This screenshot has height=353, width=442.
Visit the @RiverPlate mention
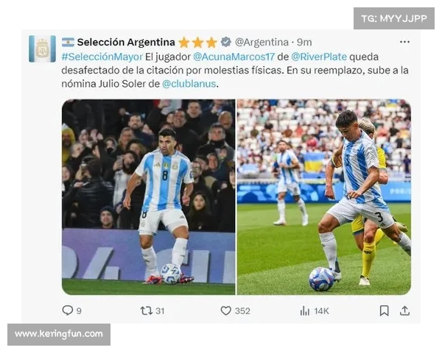pyautogui.click(x=319, y=57)
